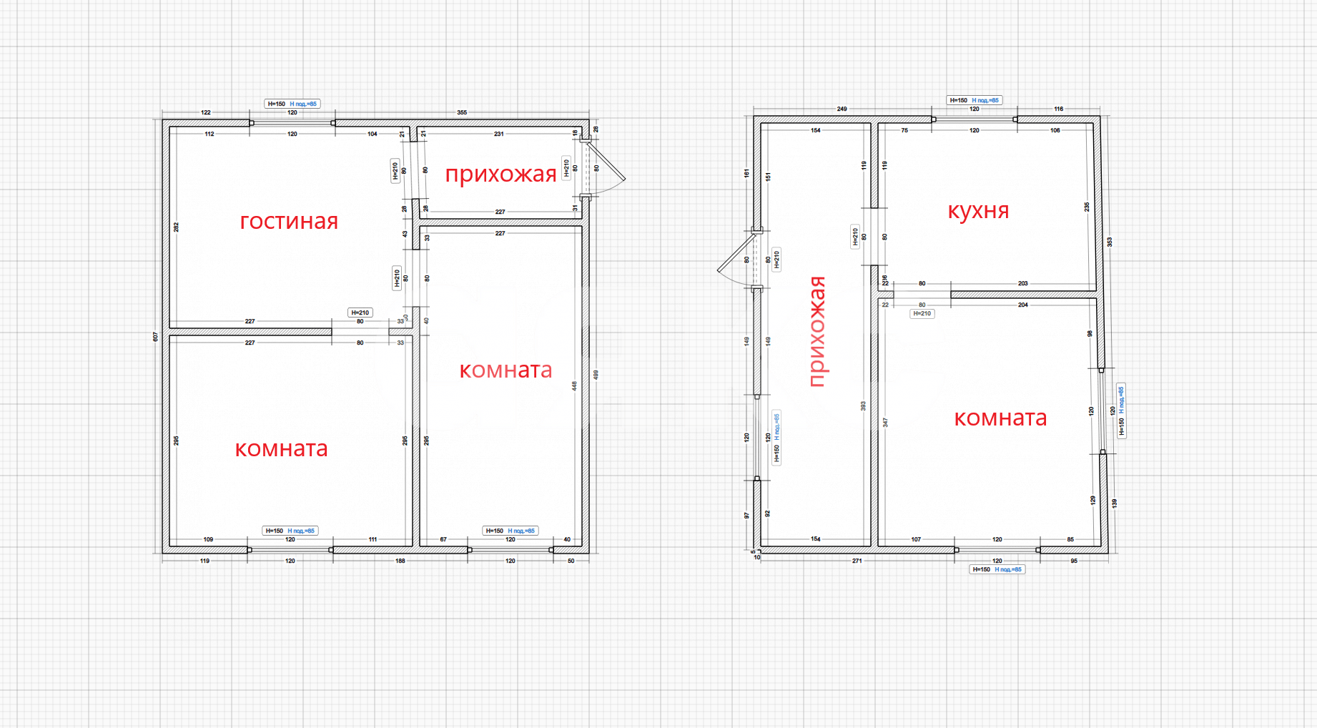Select the комната label directly below гостиная

(281, 448)
